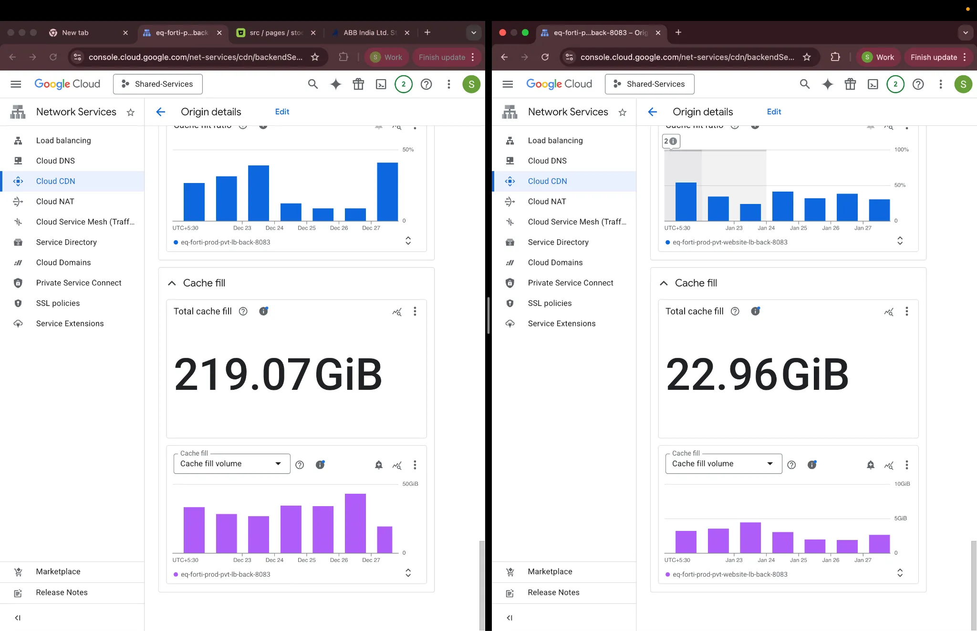Open navigation menu in right window
The width and height of the screenshot is (977, 631).
pyautogui.click(x=508, y=84)
